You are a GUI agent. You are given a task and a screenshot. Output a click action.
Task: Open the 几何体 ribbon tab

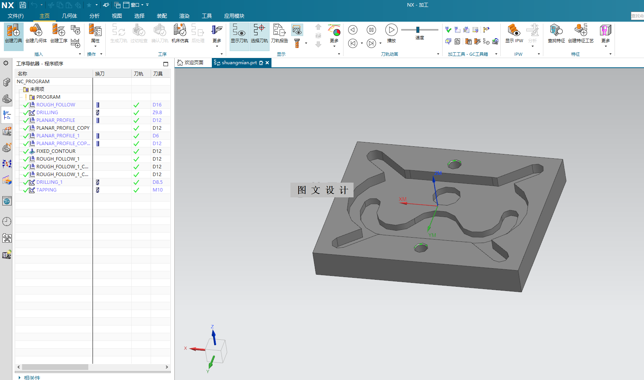click(69, 16)
